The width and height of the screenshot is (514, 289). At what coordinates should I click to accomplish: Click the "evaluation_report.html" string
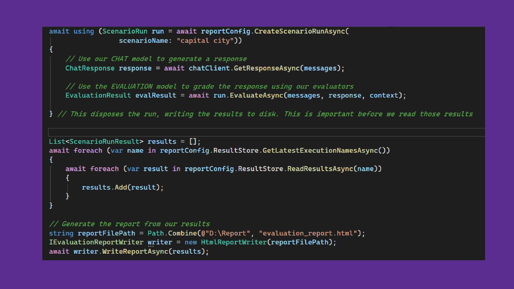pos(308,233)
